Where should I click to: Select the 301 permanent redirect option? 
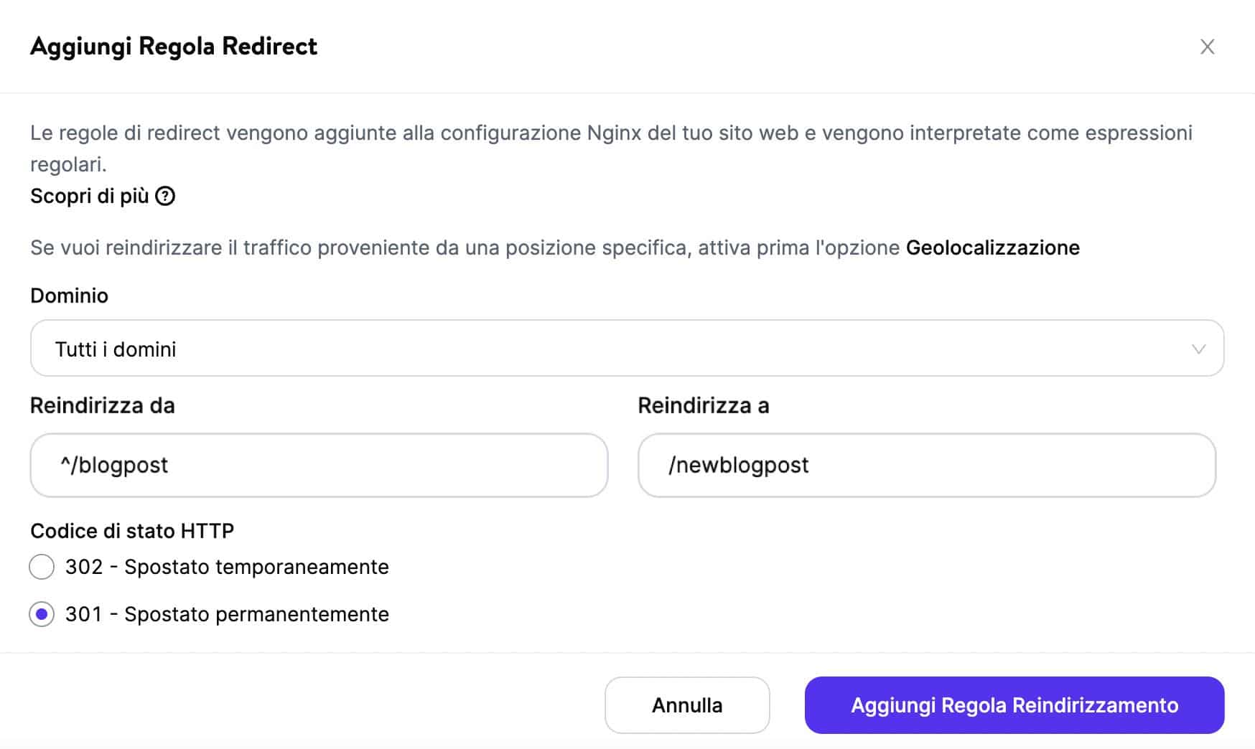42,614
